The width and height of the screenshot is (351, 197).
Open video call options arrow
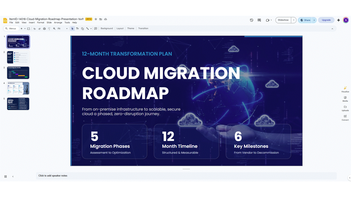pos(271,20)
